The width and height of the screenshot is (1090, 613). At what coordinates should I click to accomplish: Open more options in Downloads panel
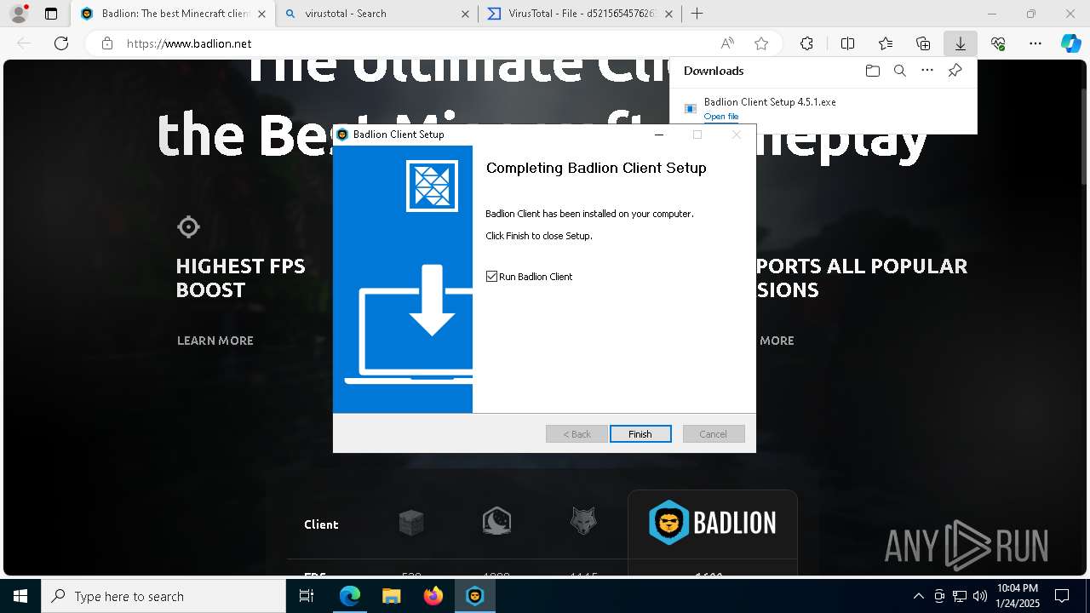pos(927,71)
